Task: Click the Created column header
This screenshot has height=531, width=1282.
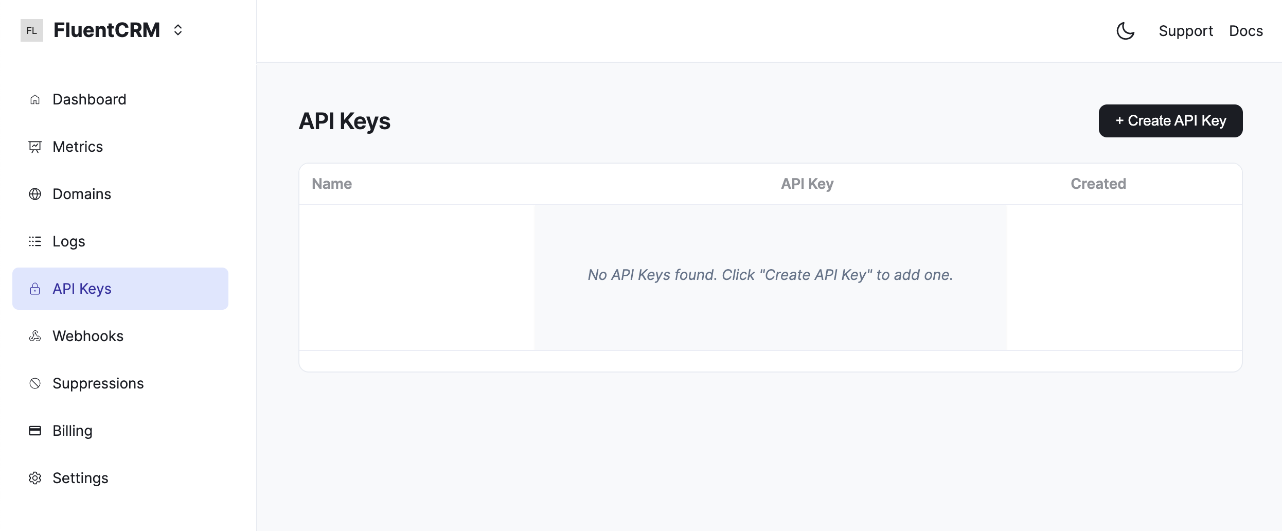Action: click(x=1098, y=184)
